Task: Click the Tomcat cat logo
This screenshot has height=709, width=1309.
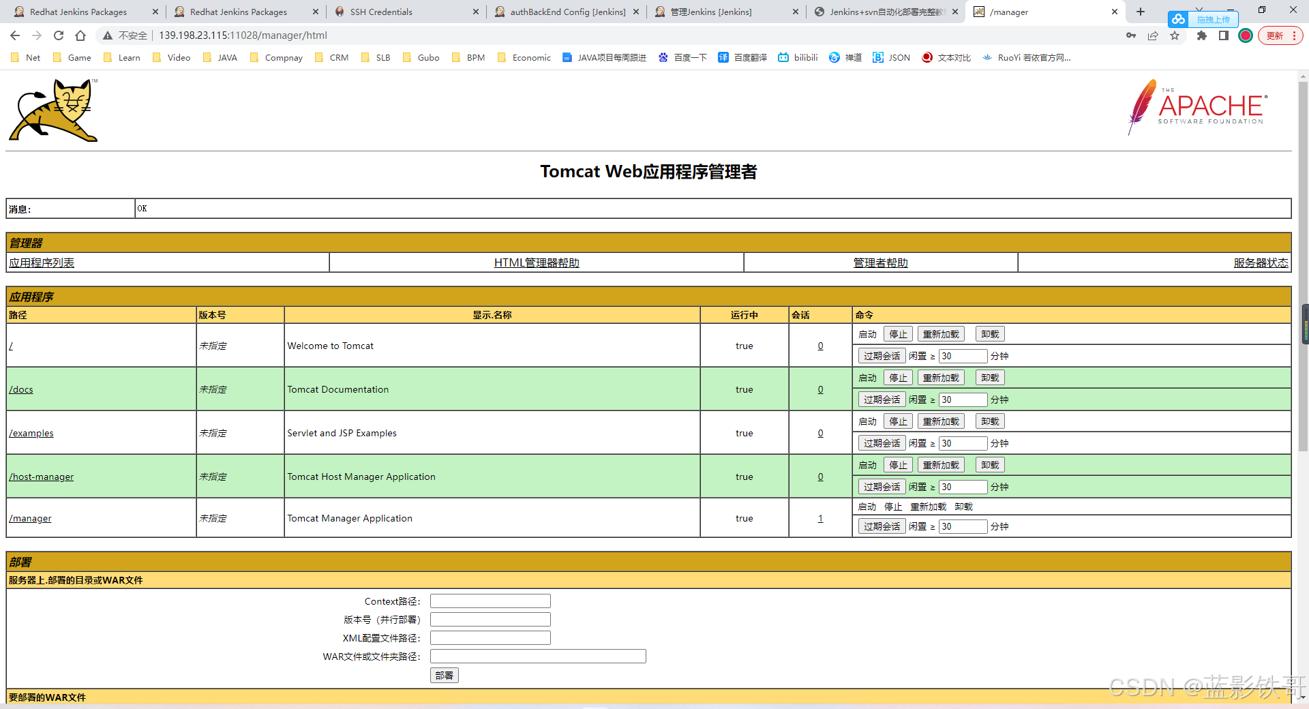Action: tap(54, 110)
